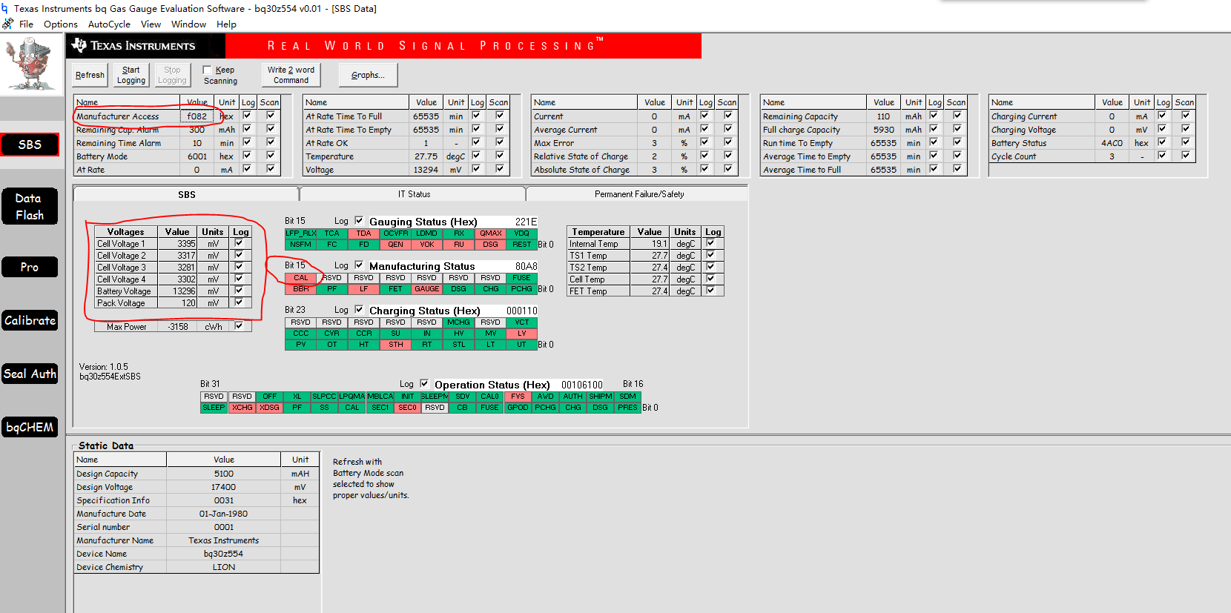This screenshot has height=613, width=1231.
Task: Toggle Log checkbox for FET Temp
Action: pos(710,291)
